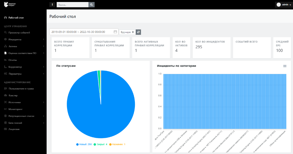Screen dimensions: 293x154
Task: Click the Кол-во инцидентов 295 card
Action: (x=211, y=48)
